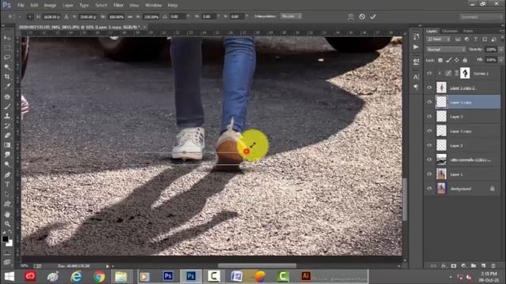Open the Actions panel play icon

[416, 47]
